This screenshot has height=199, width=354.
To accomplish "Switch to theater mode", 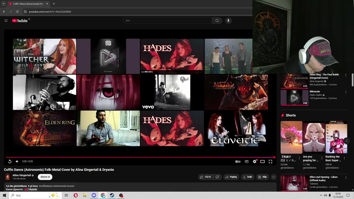I will (x=262, y=161).
